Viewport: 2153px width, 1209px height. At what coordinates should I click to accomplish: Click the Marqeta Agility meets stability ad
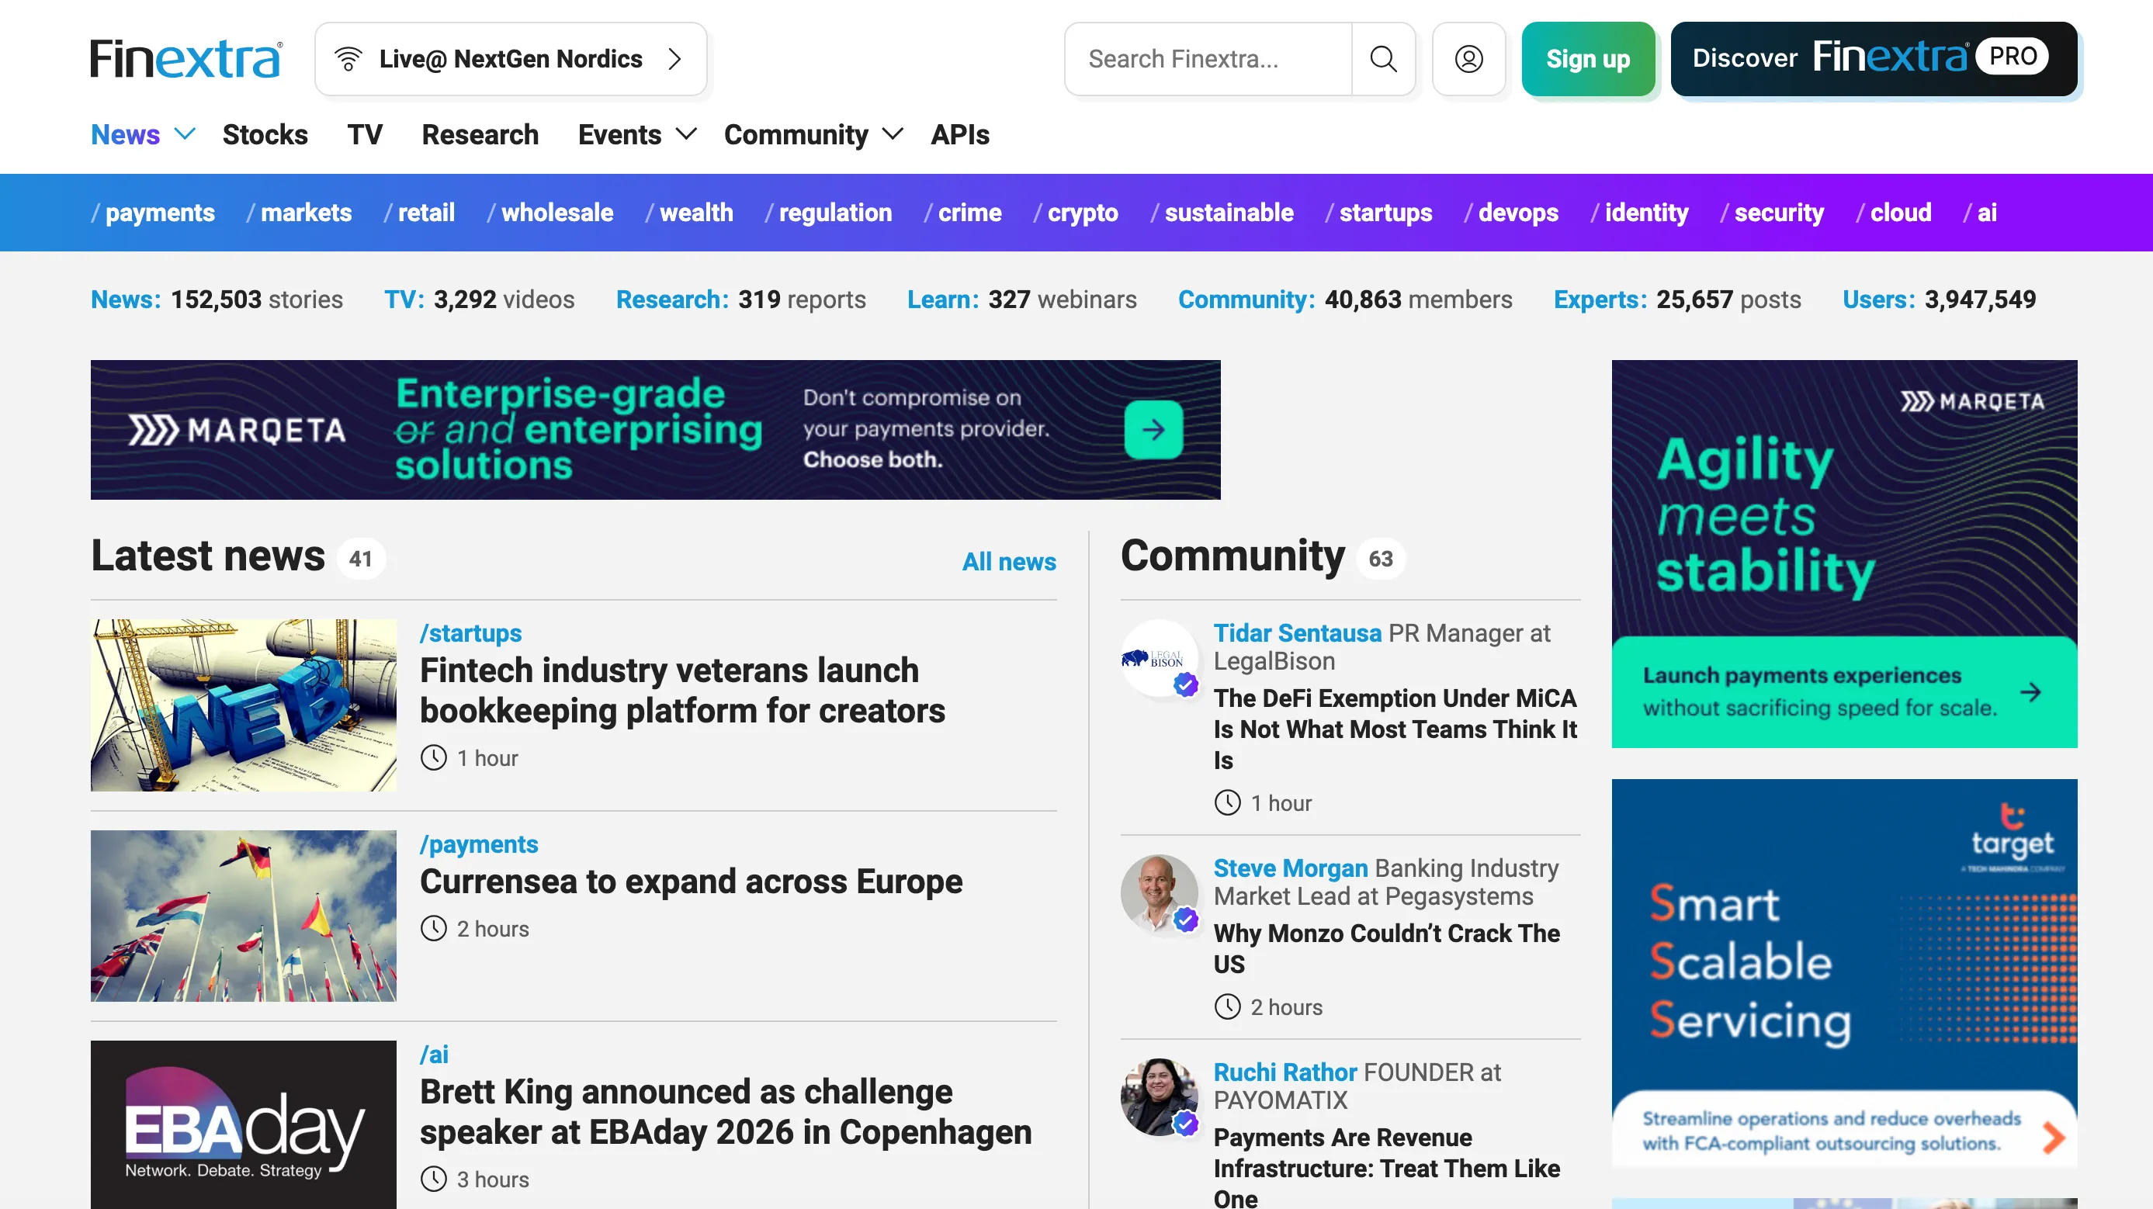click(x=1844, y=553)
